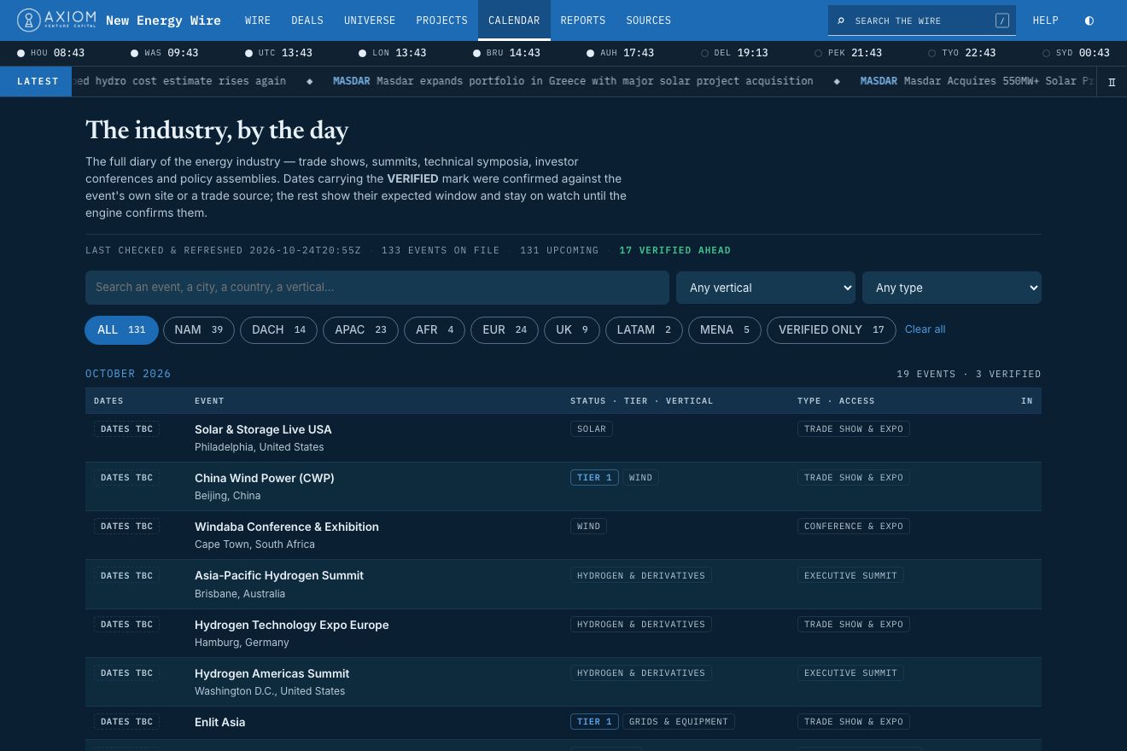1127x751 pixels.
Task: Open the Reports section
Action: click(x=583, y=20)
